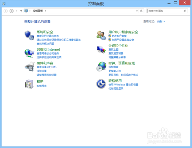Click 使用 Windows 建议的设置 link
The image size is (192, 148).
point(123,85)
